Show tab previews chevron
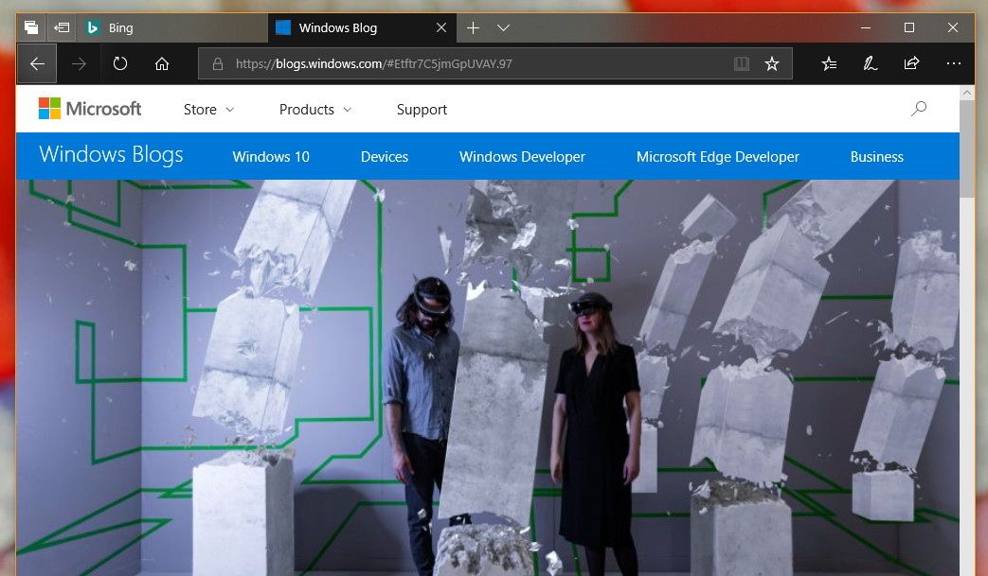Image resolution: width=988 pixels, height=576 pixels. click(503, 27)
